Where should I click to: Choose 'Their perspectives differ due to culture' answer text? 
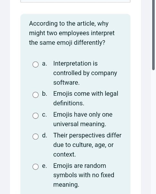pyautogui.click(x=87, y=145)
